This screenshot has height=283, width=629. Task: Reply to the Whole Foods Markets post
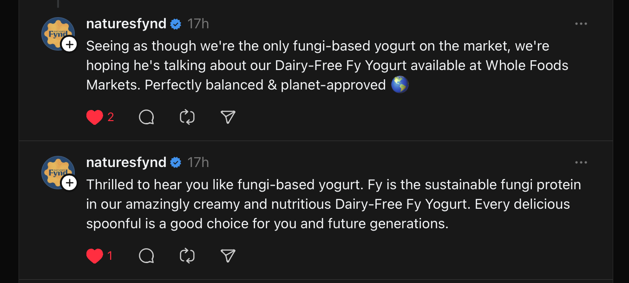[146, 117]
